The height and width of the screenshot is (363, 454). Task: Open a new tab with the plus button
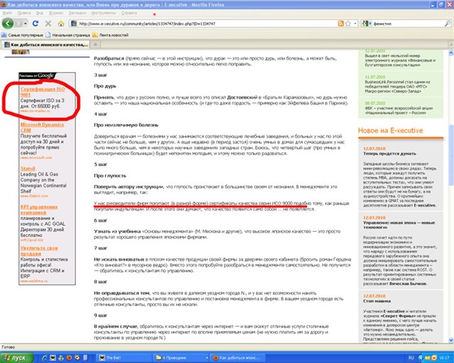coord(95,45)
